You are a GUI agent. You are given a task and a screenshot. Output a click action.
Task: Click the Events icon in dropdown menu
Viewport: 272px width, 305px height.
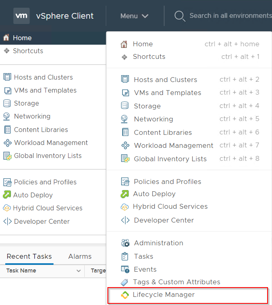click(x=125, y=269)
